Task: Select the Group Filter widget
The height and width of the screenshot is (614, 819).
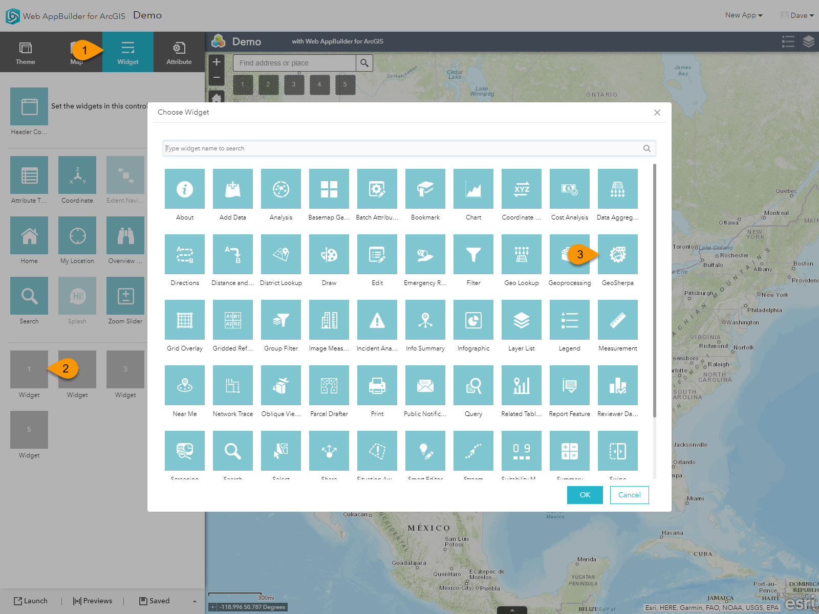Action: click(281, 320)
